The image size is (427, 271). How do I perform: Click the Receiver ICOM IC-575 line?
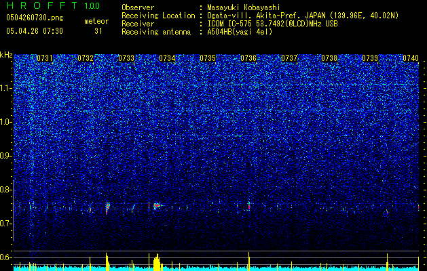[229, 24]
